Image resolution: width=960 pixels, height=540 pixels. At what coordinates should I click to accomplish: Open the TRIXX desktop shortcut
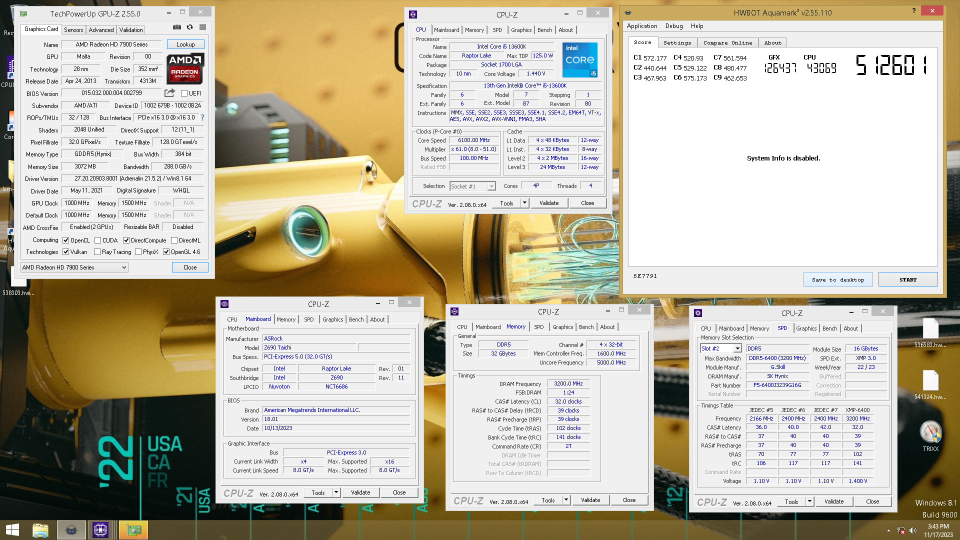tap(930, 436)
